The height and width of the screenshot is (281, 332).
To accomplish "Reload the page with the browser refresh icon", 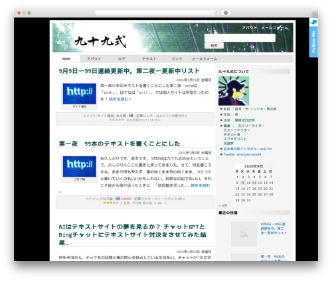I will (x=216, y=13).
